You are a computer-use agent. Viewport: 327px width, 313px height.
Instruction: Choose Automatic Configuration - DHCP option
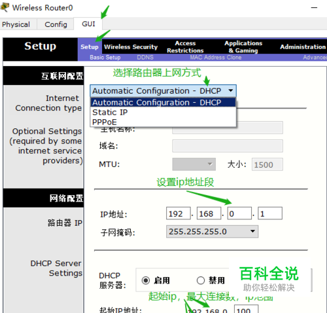point(163,102)
